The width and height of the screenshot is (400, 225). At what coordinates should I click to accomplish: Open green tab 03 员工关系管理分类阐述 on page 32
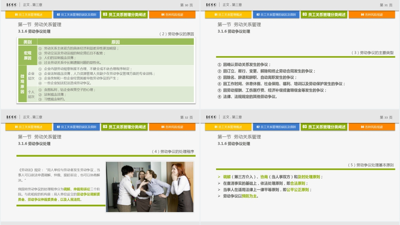(x=124, y=127)
